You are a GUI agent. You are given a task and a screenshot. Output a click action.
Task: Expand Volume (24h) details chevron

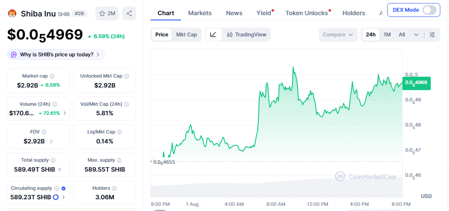65,113
